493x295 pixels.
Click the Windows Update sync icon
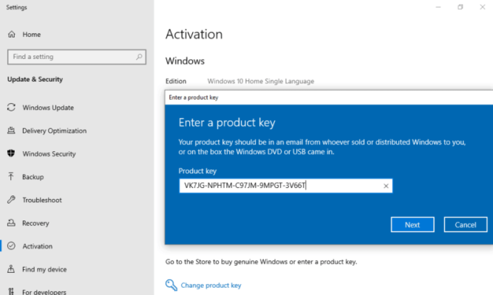tap(11, 108)
